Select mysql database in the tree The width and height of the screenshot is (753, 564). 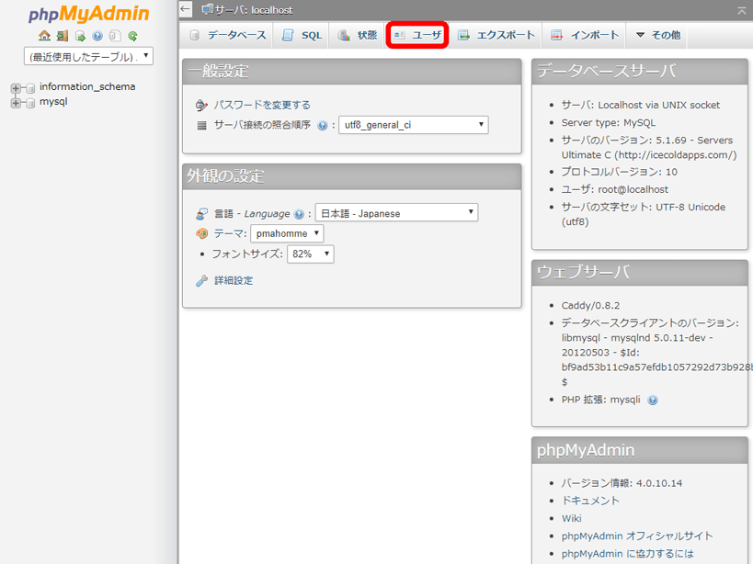coord(53,102)
